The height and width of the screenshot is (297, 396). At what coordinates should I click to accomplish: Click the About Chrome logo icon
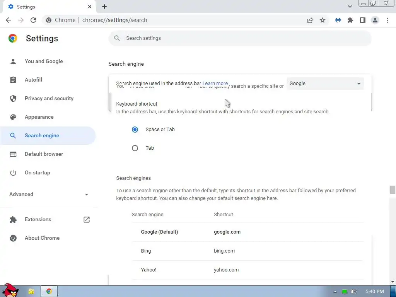(x=13, y=238)
